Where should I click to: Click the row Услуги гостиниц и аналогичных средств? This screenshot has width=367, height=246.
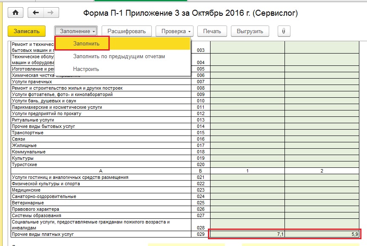101,177
